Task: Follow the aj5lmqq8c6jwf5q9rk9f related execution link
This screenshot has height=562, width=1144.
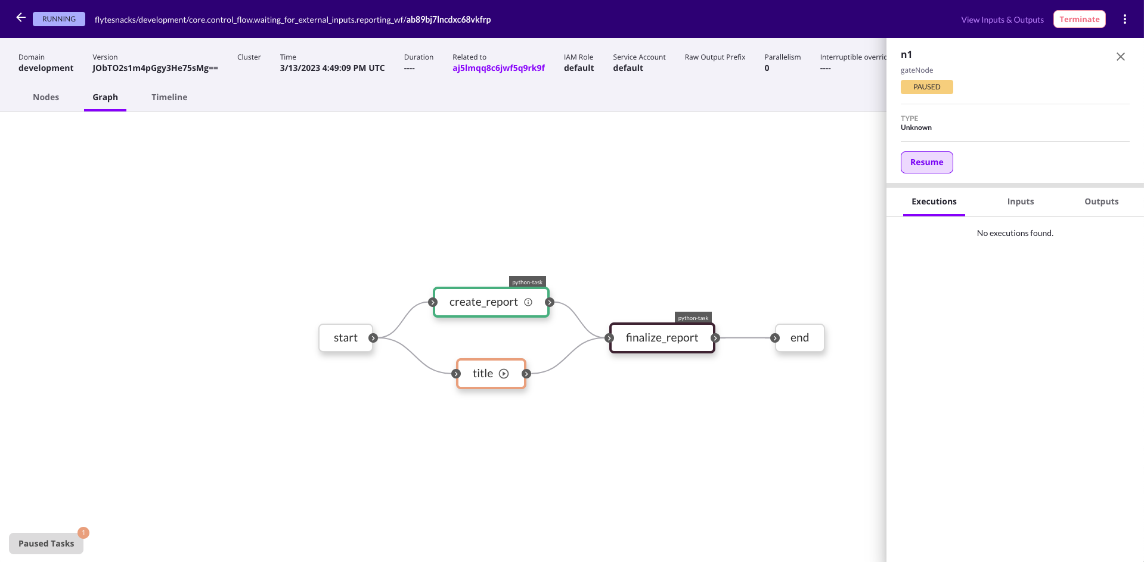Action: [x=498, y=67]
